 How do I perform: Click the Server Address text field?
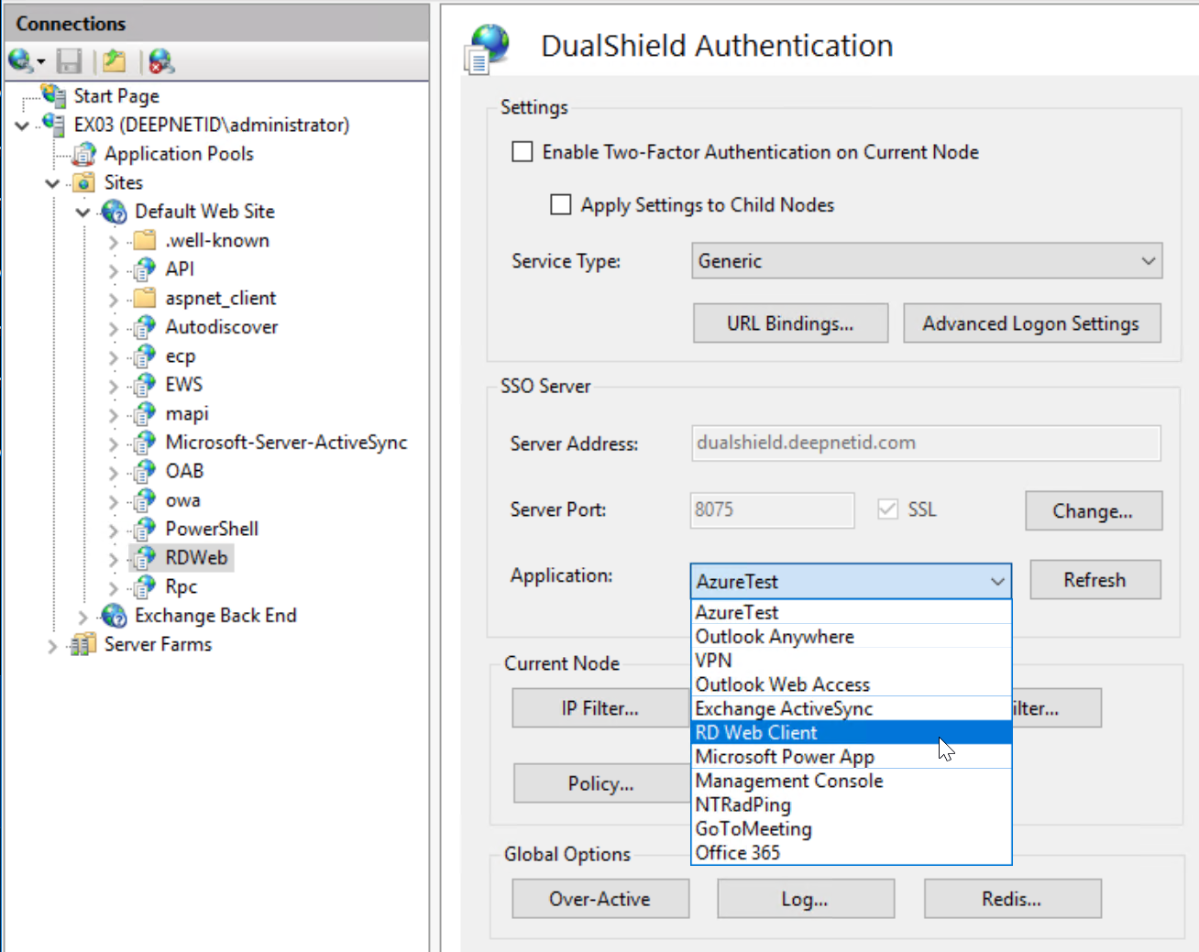pos(926,443)
